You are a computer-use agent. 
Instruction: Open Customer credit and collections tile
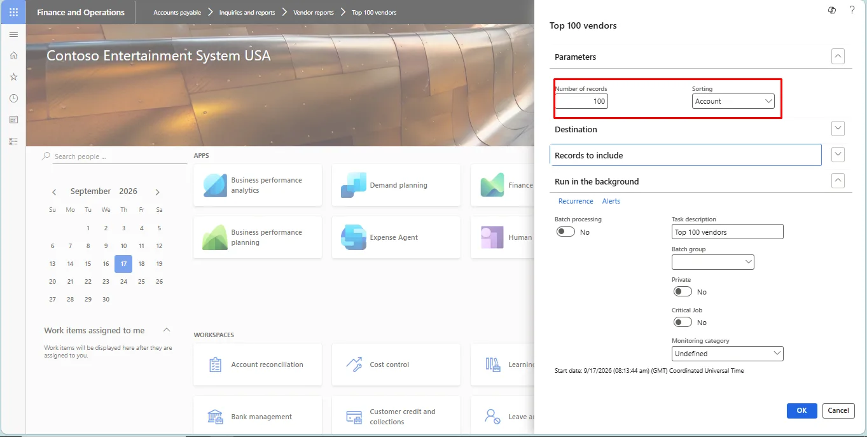click(396, 417)
